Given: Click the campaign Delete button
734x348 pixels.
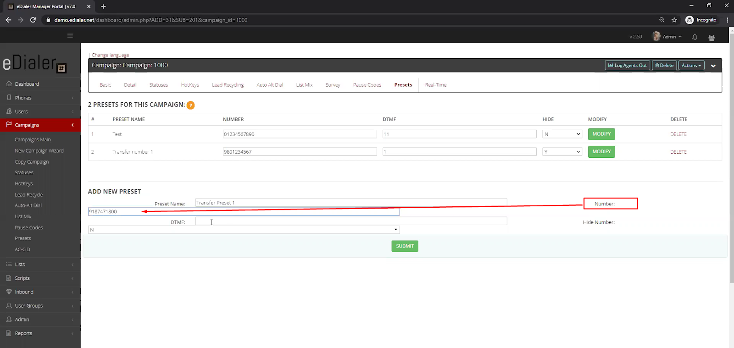Looking at the screenshot, I should click(664, 66).
